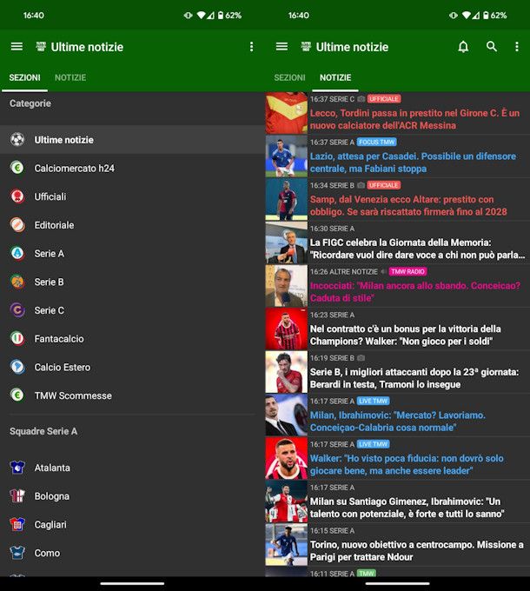Open Lecco Tordini ACR Messina article

click(397, 113)
